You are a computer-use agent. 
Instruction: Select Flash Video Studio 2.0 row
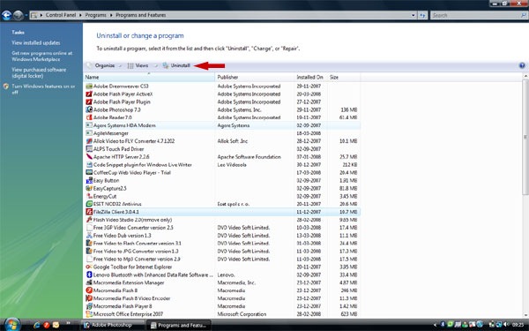pos(221,220)
